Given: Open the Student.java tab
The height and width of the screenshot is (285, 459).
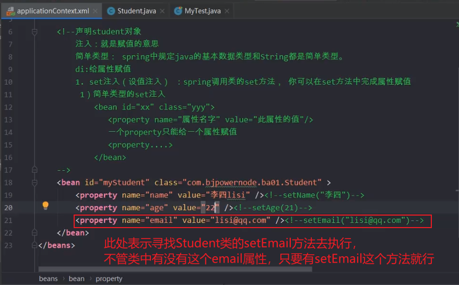Looking at the screenshot, I should coord(136,11).
